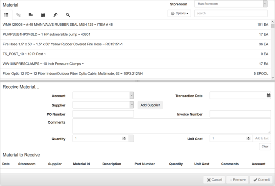Viewport: 275px width, 186px height.
Task: Click the Add Supplier button
Action: (x=150, y=105)
